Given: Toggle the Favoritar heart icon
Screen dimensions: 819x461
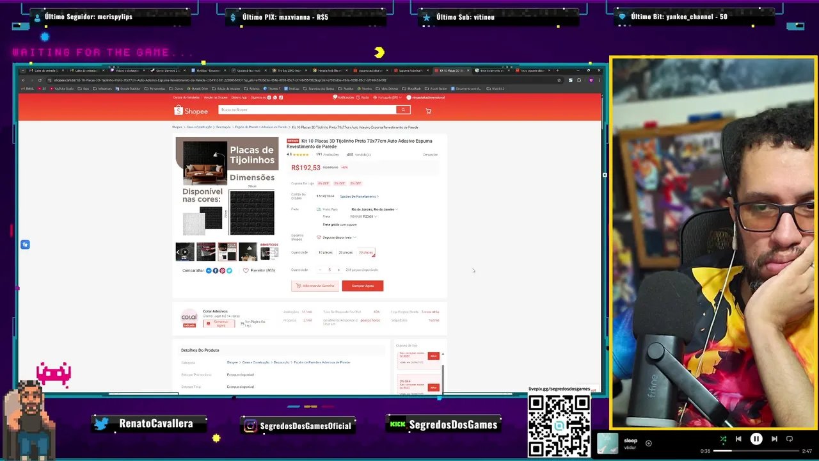Looking at the screenshot, I should point(246,270).
